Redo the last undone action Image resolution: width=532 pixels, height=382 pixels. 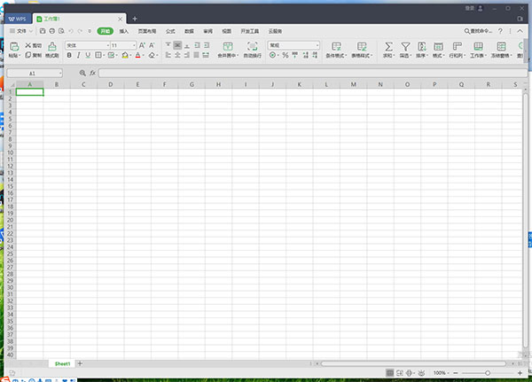point(80,31)
